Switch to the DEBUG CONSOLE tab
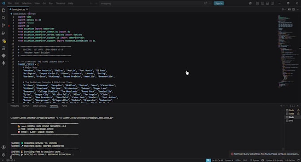The height and width of the screenshot is (162, 301). pyautogui.click(x=39, y=106)
